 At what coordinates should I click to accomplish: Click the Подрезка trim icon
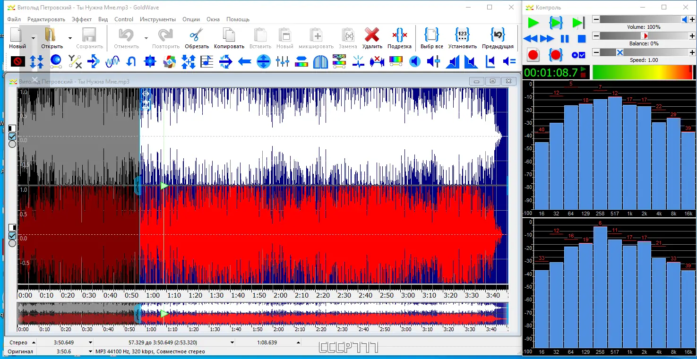click(x=399, y=35)
